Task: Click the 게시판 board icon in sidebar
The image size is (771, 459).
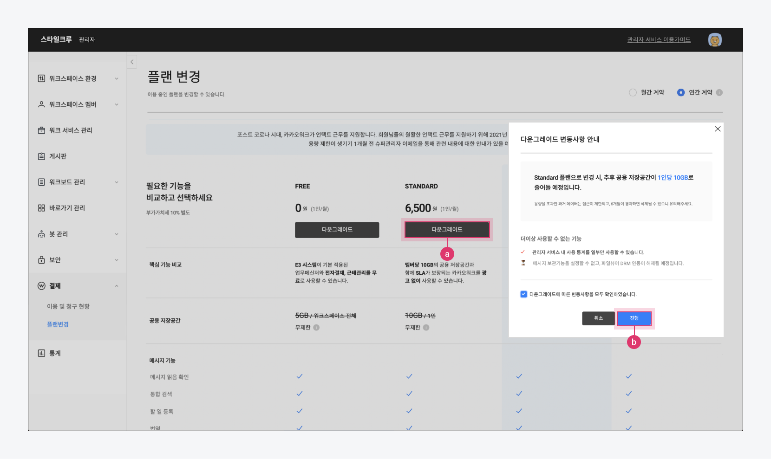Action: pyautogui.click(x=41, y=156)
